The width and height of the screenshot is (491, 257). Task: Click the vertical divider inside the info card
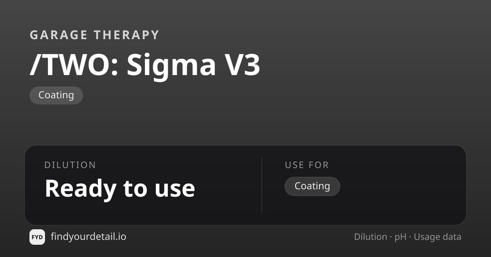pos(262,185)
